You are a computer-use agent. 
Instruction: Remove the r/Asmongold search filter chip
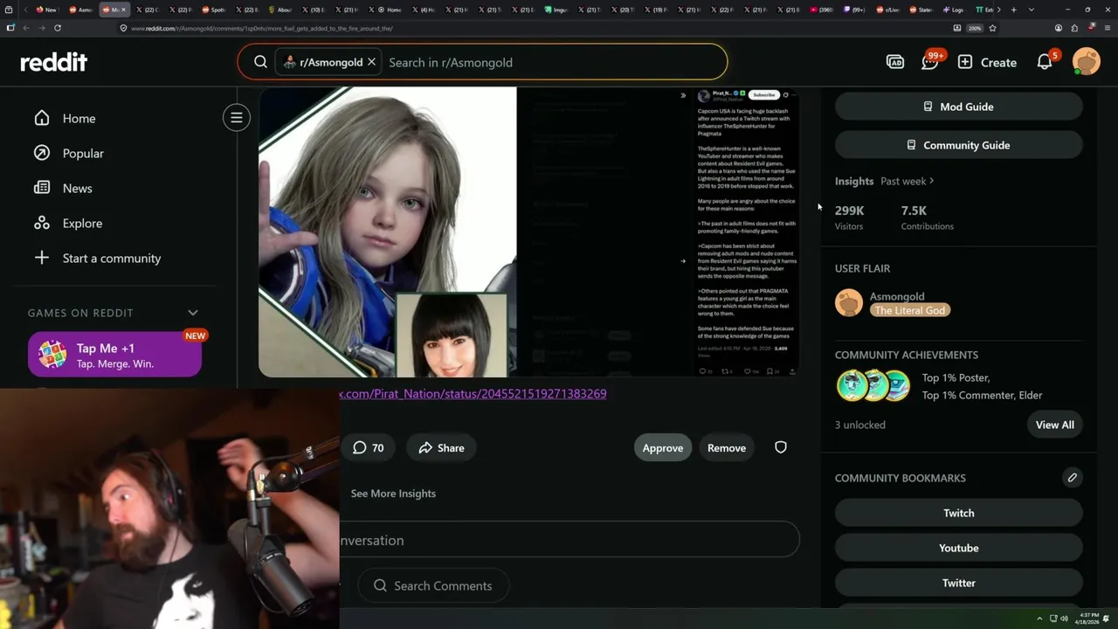click(371, 62)
